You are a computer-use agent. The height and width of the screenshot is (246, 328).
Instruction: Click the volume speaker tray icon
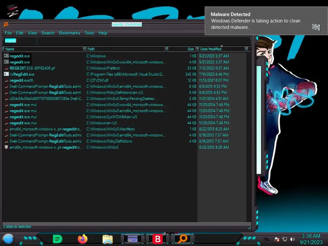pos(292,239)
